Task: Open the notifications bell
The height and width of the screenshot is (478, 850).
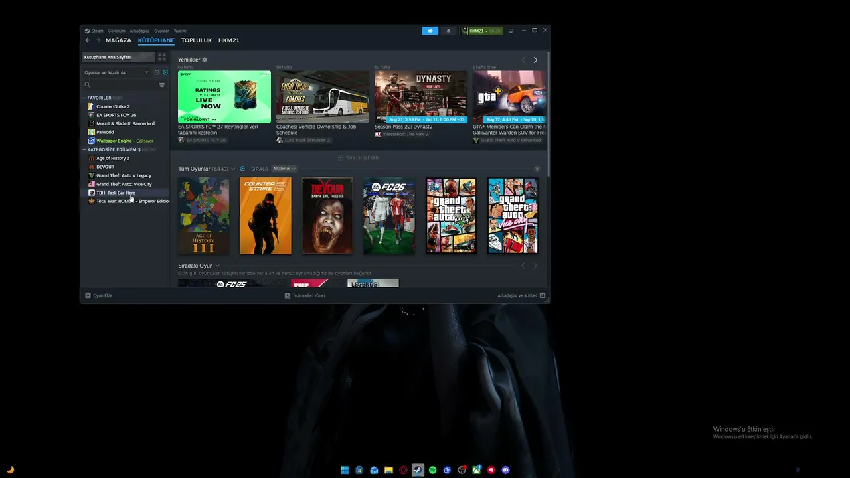Action: pos(448,31)
